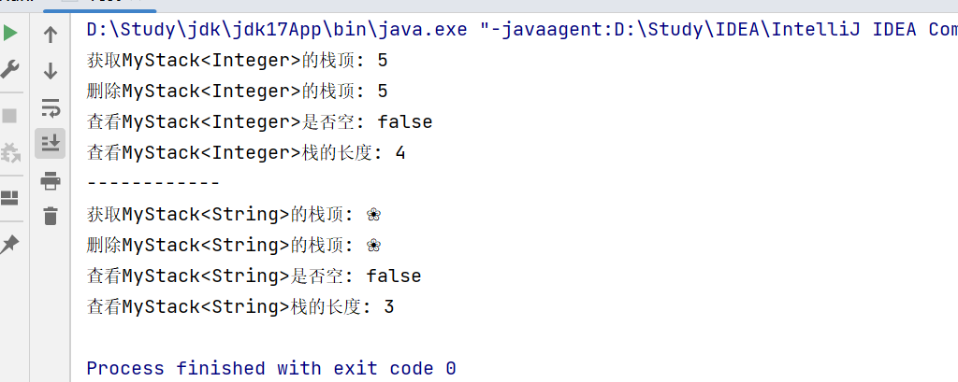Click the Restore Layout icon
Screen dimensions: 958x382
tap(10, 197)
